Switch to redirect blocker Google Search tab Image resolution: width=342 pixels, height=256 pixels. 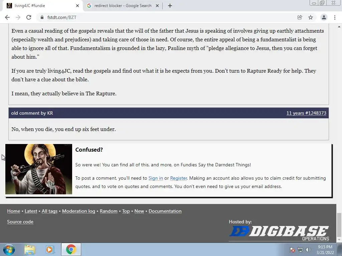(x=123, y=6)
